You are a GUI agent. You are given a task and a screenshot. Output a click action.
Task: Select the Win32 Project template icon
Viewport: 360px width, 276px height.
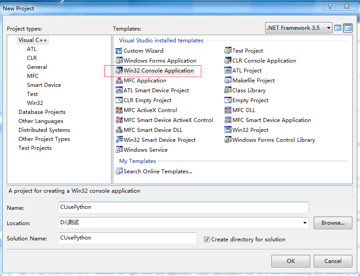(227, 130)
